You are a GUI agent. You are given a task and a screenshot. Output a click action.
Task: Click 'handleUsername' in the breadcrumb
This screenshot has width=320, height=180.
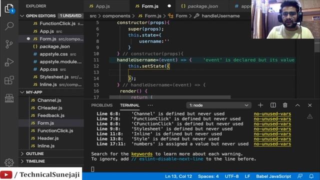click(217, 16)
